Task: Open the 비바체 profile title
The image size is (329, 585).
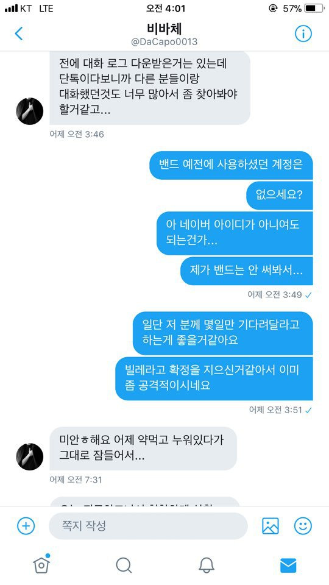Action: 164,29
